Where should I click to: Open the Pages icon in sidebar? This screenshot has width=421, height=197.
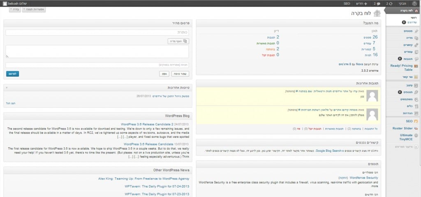click(416, 52)
